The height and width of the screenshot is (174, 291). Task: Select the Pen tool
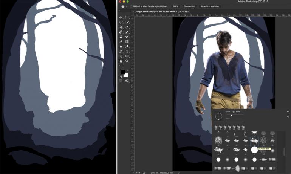tap(121, 51)
